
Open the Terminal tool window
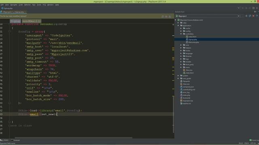15,140
